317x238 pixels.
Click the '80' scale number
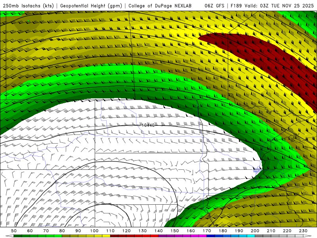point(62,231)
